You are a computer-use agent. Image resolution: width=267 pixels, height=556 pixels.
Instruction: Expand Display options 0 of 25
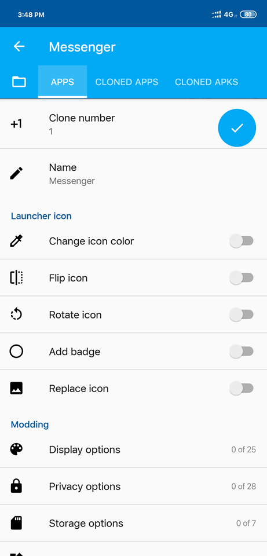click(x=133, y=449)
